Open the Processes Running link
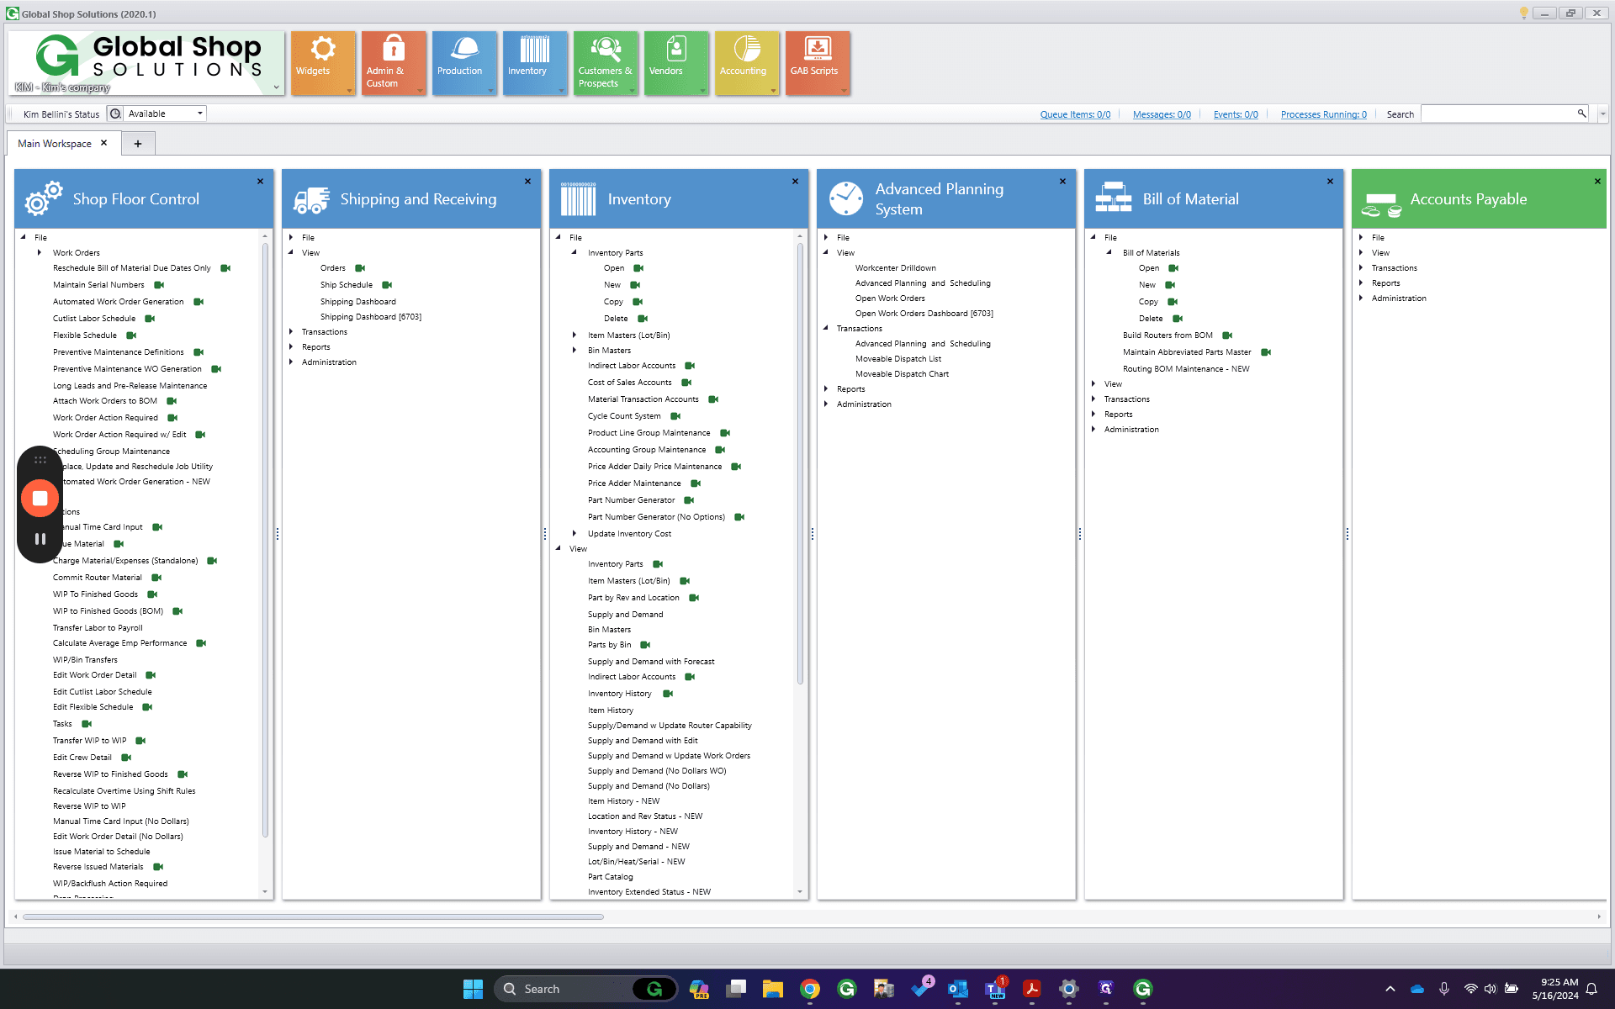Screen dimensions: 1615x1009 tap(1323, 114)
